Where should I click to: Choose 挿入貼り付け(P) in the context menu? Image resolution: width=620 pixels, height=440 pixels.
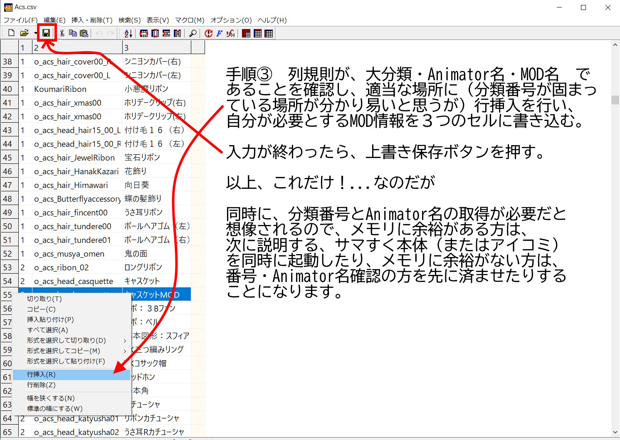(x=72, y=319)
